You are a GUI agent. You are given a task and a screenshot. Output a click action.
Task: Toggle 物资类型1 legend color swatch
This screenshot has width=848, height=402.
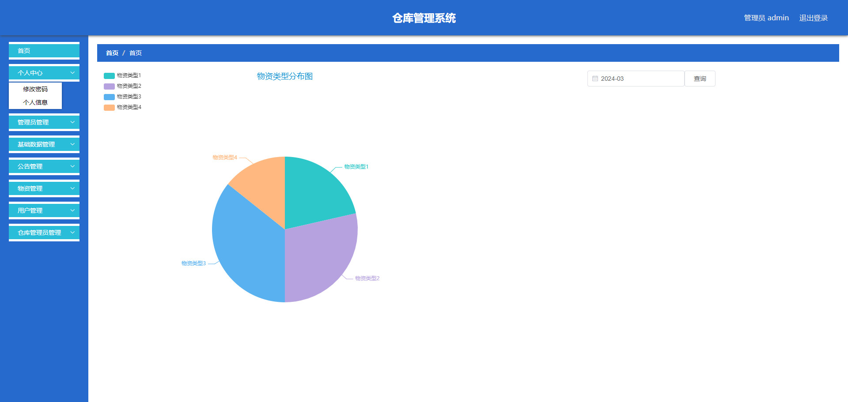[x=109, y=75]
